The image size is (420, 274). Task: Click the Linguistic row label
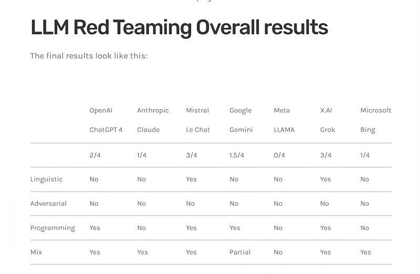click(46, 179)
